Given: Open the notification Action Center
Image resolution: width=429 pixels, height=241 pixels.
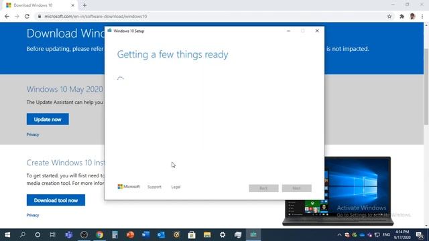Looking at the screenshot, I should point(420,235).
